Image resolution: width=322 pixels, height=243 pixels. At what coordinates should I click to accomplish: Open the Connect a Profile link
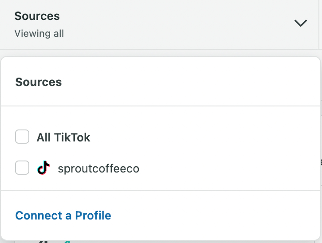coord(63,216)
